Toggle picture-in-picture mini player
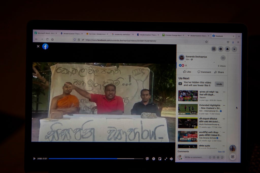Viewport: 260px width, 173px height. 160,159
